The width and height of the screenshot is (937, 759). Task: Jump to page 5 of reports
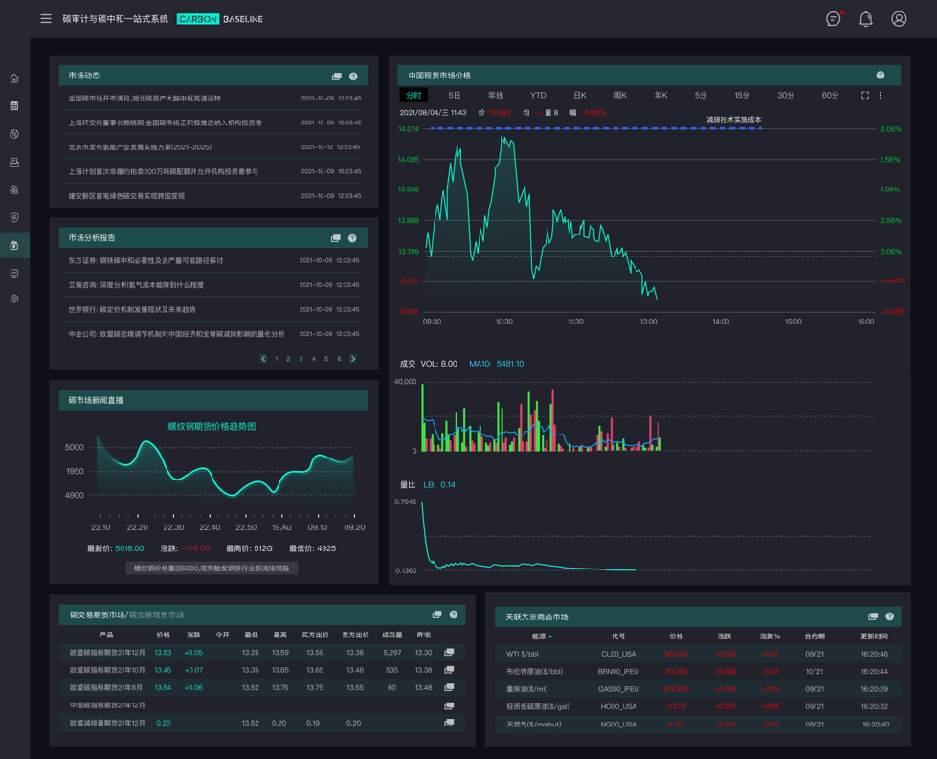pyautogui.click(x=326, y=359)
